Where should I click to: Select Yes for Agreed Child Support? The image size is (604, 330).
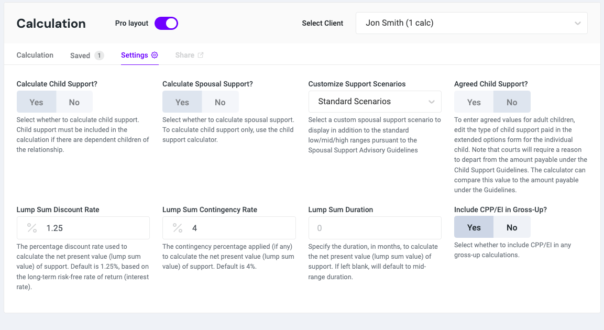474,101
